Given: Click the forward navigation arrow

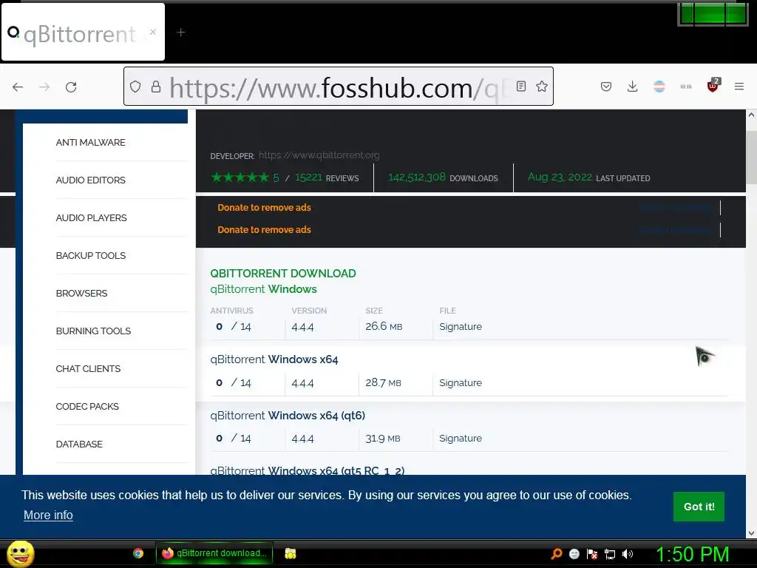Looking at the screenshot, I should [44, 87].
